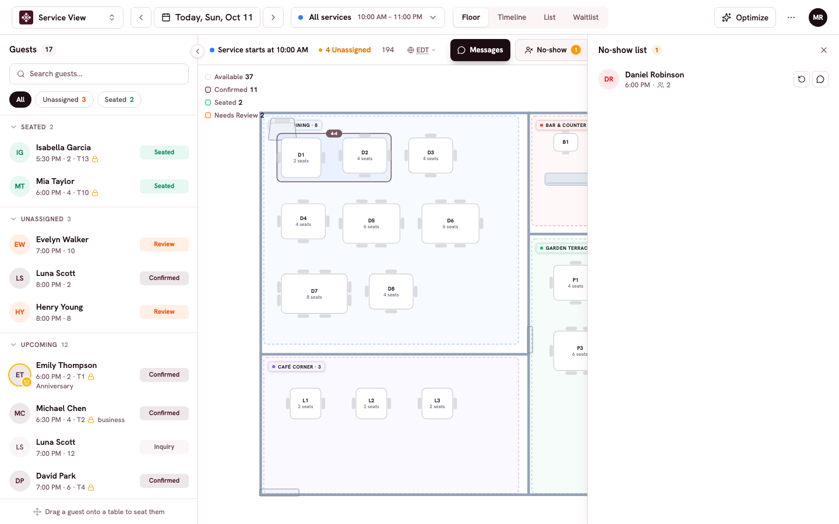
Task: Filter guests by Unassigned chip
Action: pos(64,100)
